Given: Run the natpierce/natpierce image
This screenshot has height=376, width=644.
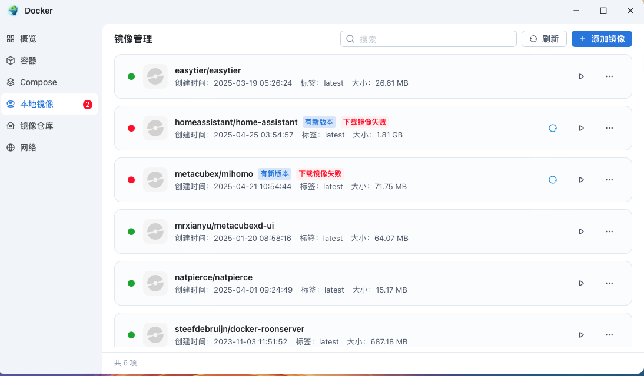Looking at the screenshot, I should coord(581,283).
